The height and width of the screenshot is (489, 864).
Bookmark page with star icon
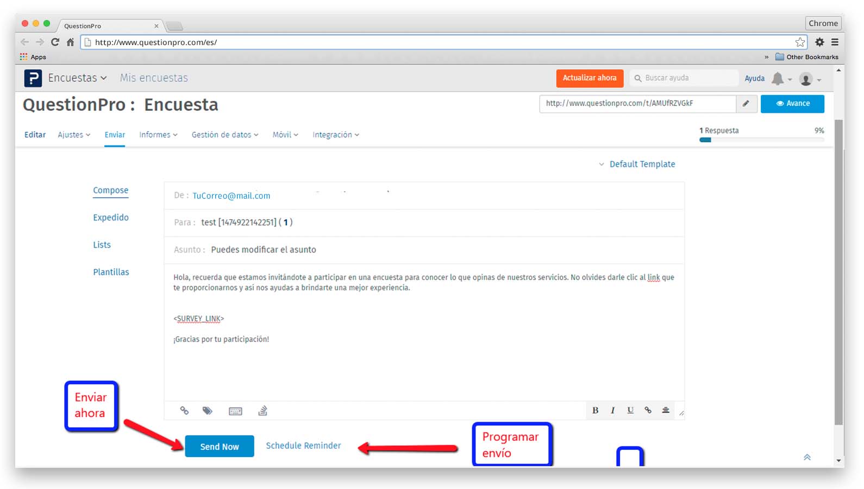[x=800, y=42]
